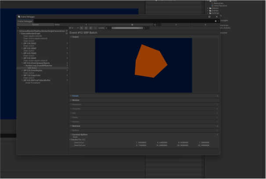Collapse the Constant Buffers section

pyautogui.click(x=71, y=135)
